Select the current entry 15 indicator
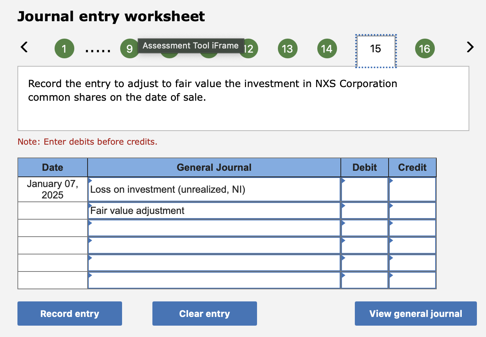The image size is (486, 337). 376,48
